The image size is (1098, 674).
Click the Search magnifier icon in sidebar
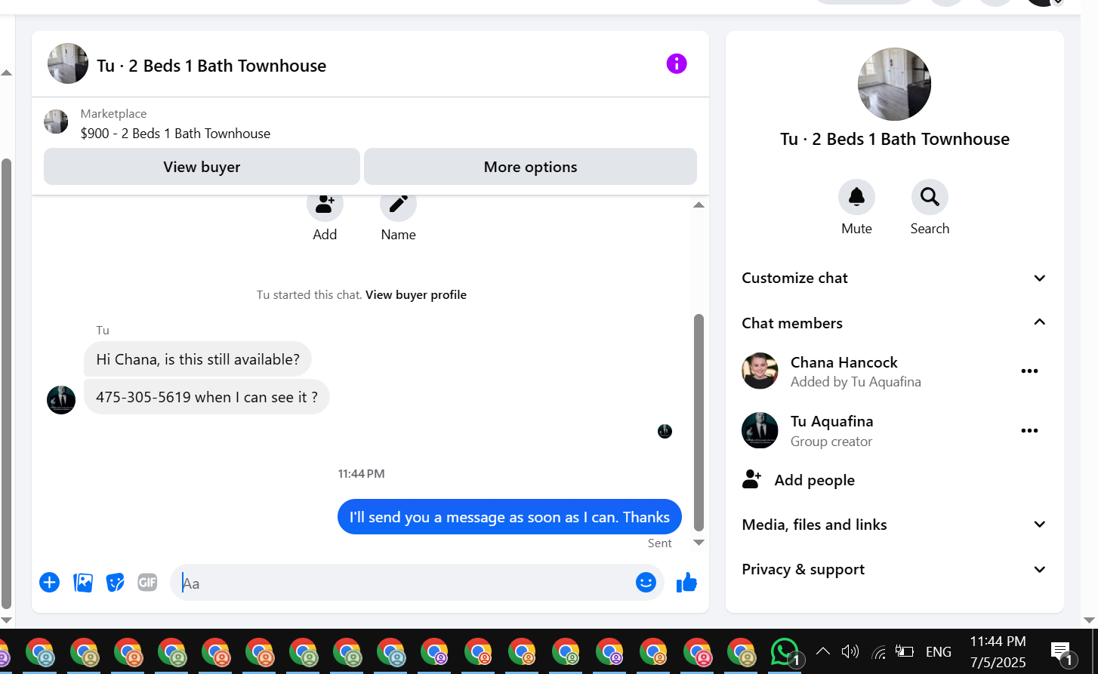coord(930,198)
